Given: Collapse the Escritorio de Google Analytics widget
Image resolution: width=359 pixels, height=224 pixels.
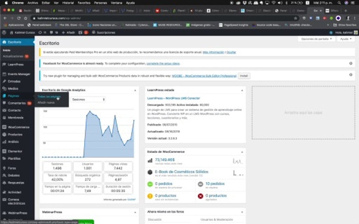Looking at the screenshot, I should [135, 90].
